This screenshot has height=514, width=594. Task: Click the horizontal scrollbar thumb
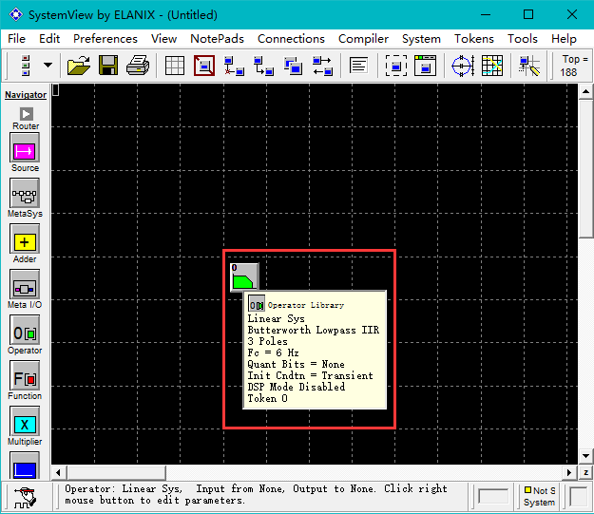pos(116,473)
